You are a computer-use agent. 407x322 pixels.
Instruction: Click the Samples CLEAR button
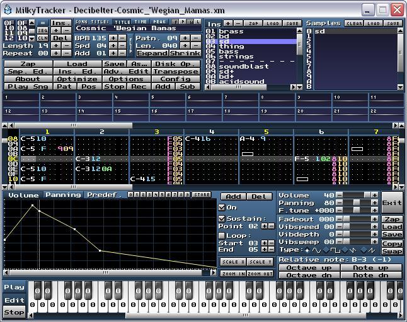tap(354, 23)
